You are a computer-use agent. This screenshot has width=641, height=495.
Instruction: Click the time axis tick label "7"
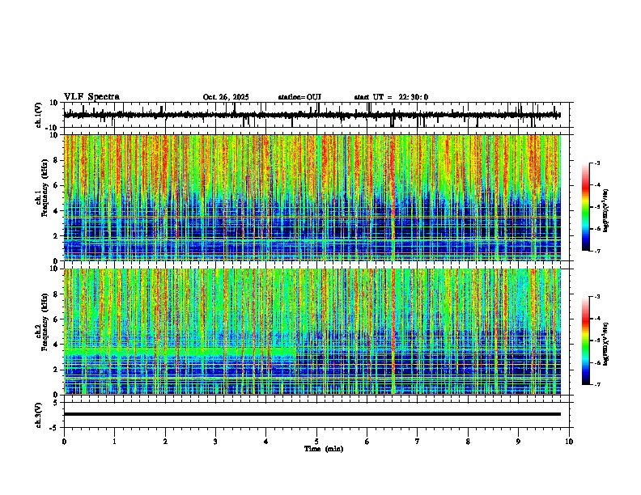click(x=418, y=442)
